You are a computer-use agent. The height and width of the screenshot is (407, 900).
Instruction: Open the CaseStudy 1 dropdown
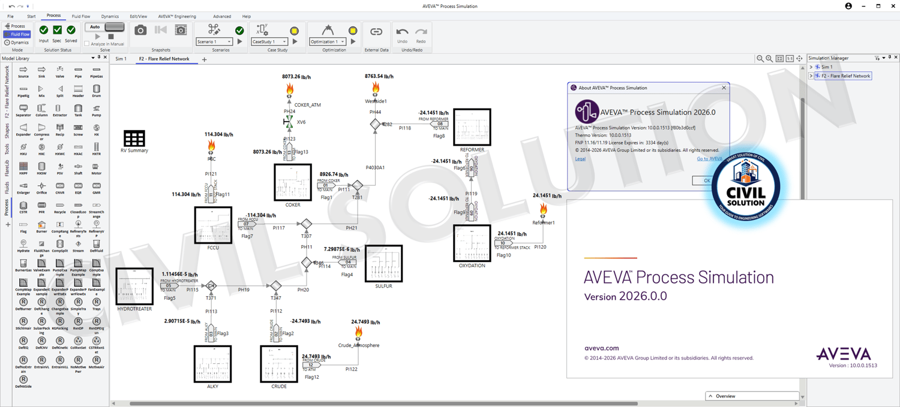pos(269,41)
